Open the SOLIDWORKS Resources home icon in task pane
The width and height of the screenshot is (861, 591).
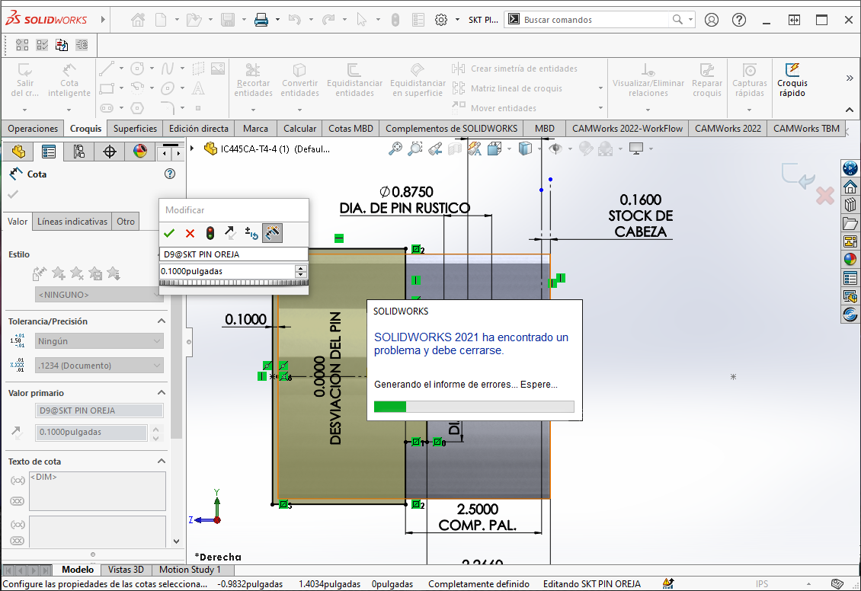point(850,187)
